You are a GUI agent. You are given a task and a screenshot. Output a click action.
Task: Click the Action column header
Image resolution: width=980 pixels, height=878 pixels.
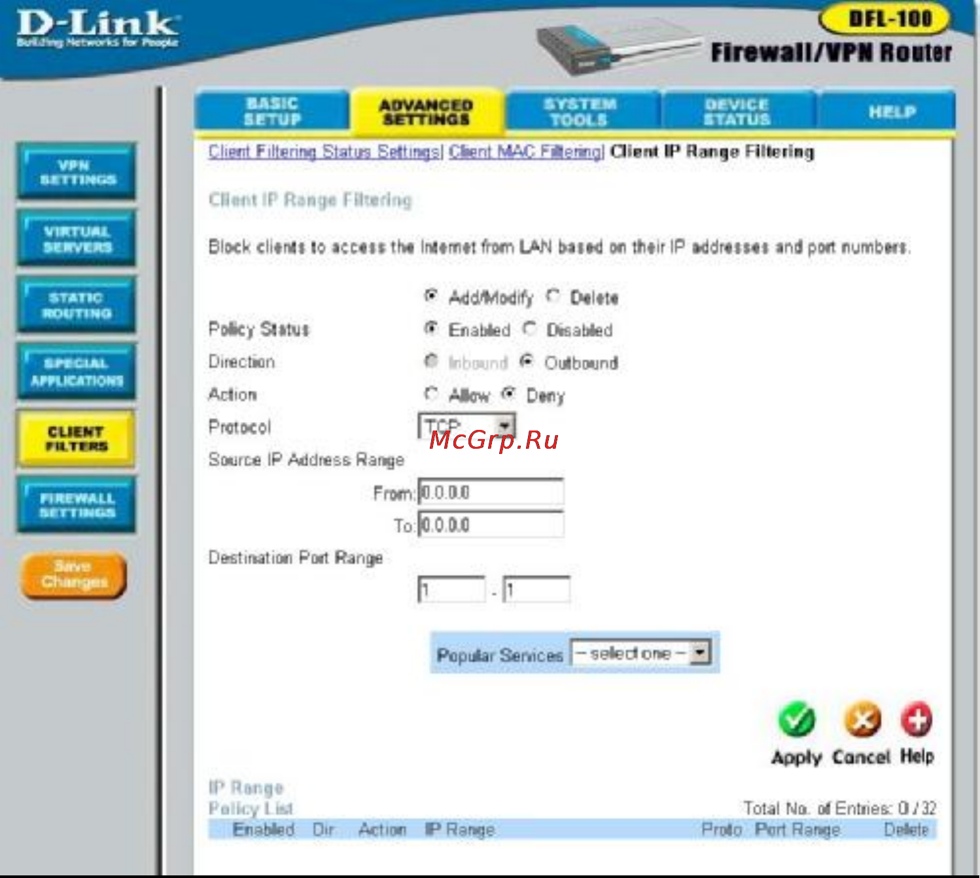click(382, 830)
